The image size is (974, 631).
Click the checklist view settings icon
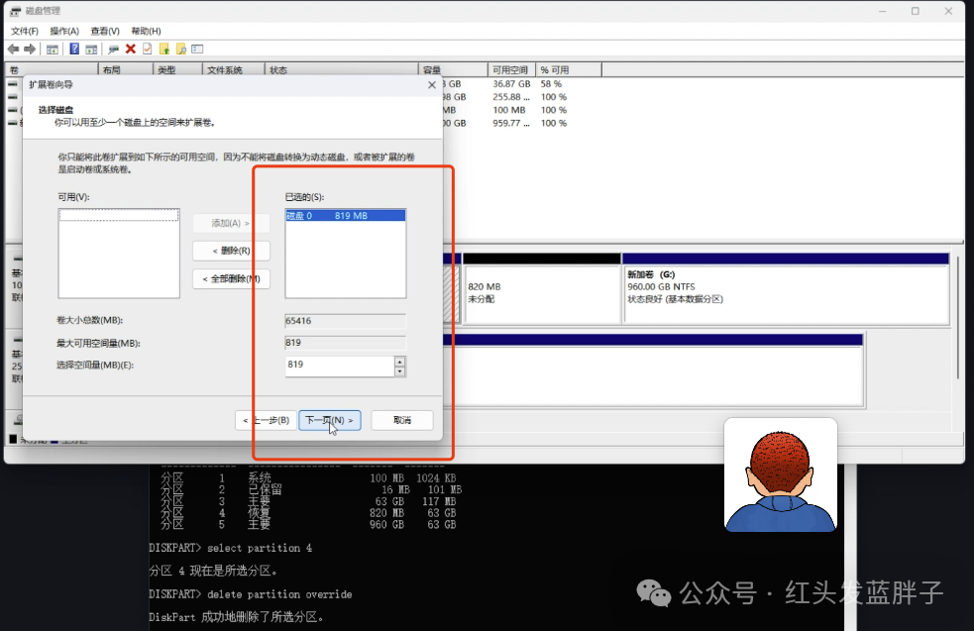tap(197, 50)
